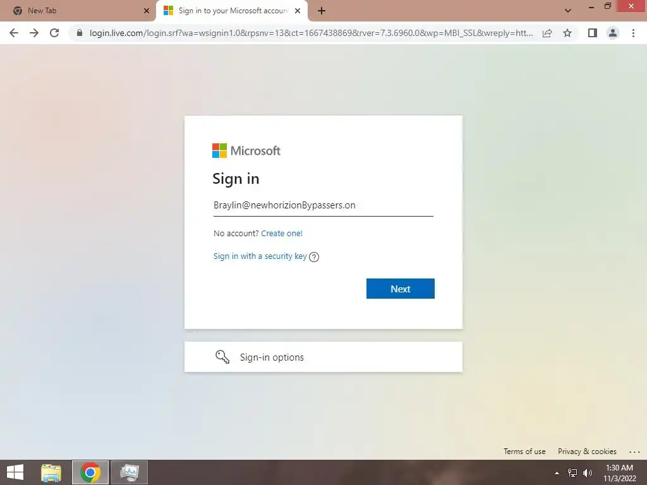This screenshot has height=485, width=647.
Task: Click the email input field
Action: point(323,205)
